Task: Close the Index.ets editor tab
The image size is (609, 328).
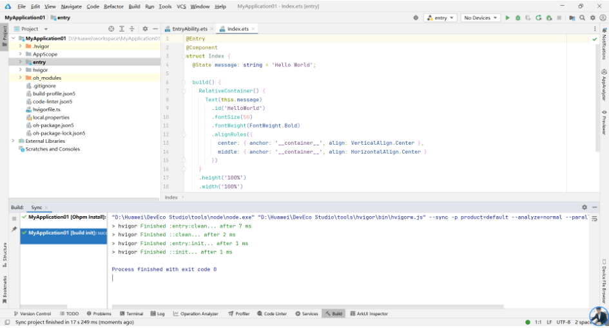Action: (253, 29)
